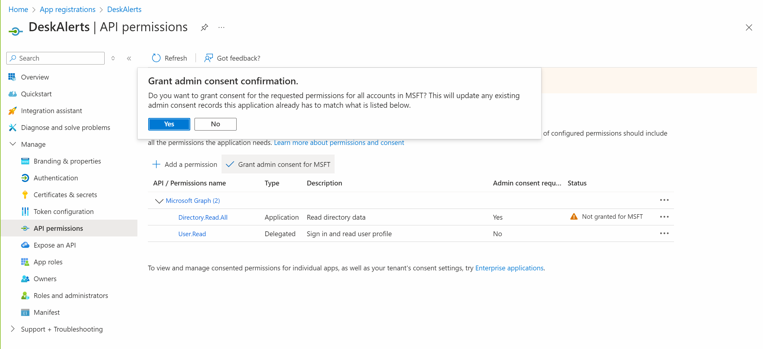Viewport: 763px width, 349px height.
Task: Confirm consent by clicking Yes
Action: point(169,124)
